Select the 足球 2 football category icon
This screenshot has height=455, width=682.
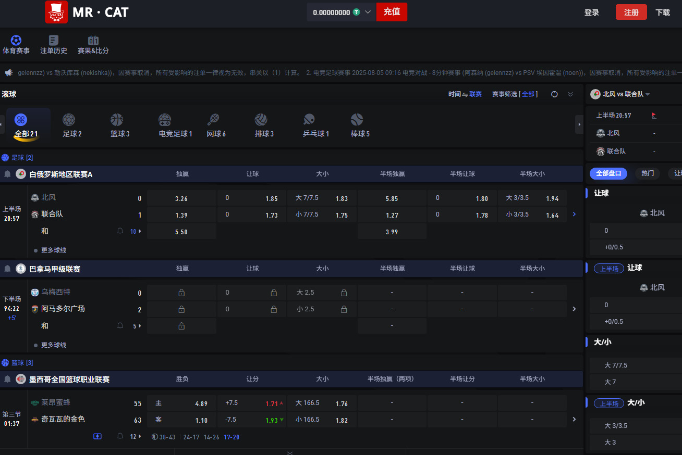coord(69,120)
